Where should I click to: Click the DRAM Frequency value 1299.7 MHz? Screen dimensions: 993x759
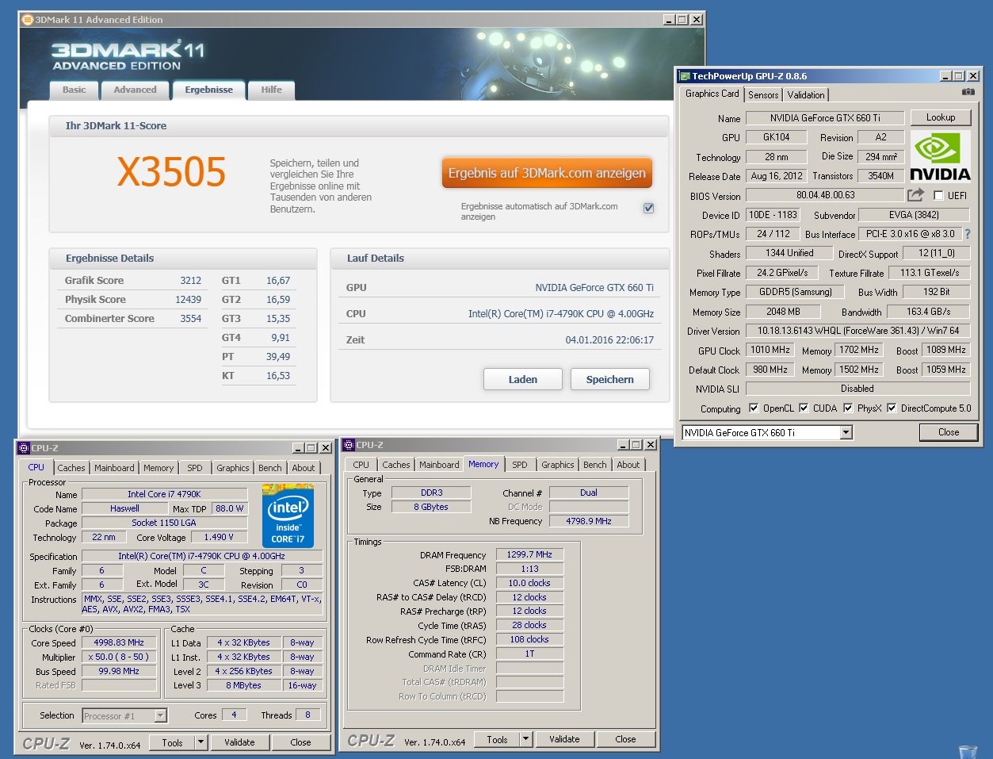click(x=529, y=554)
